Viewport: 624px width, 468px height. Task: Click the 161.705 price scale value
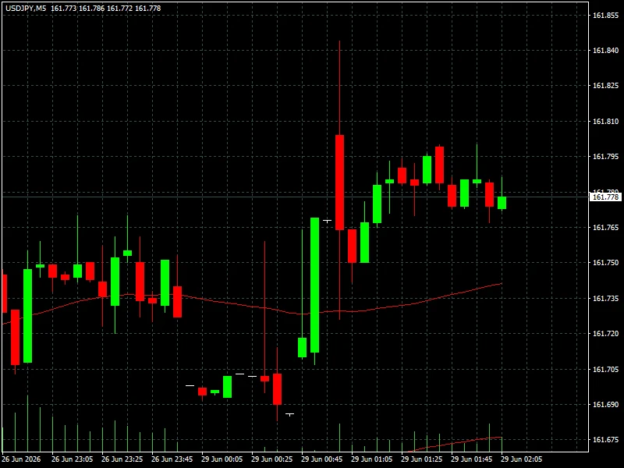tap(606, 369)
